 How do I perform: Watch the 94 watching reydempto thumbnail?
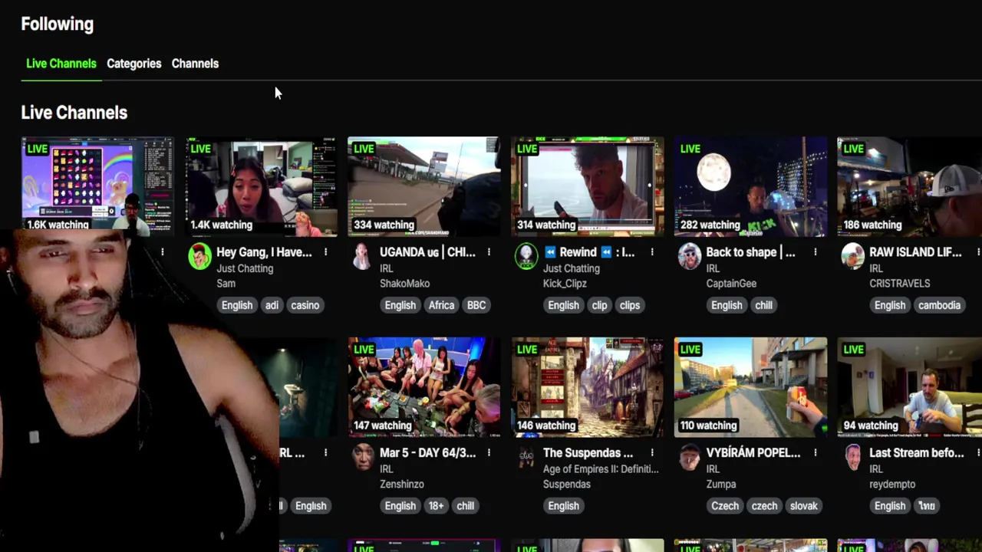910,387
